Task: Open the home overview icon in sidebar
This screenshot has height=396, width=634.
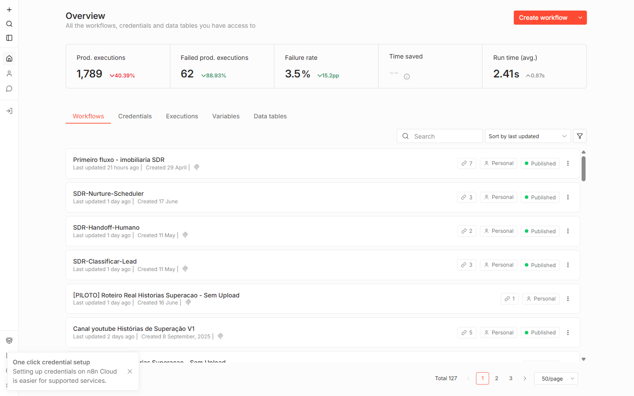Action: (9, 59)
